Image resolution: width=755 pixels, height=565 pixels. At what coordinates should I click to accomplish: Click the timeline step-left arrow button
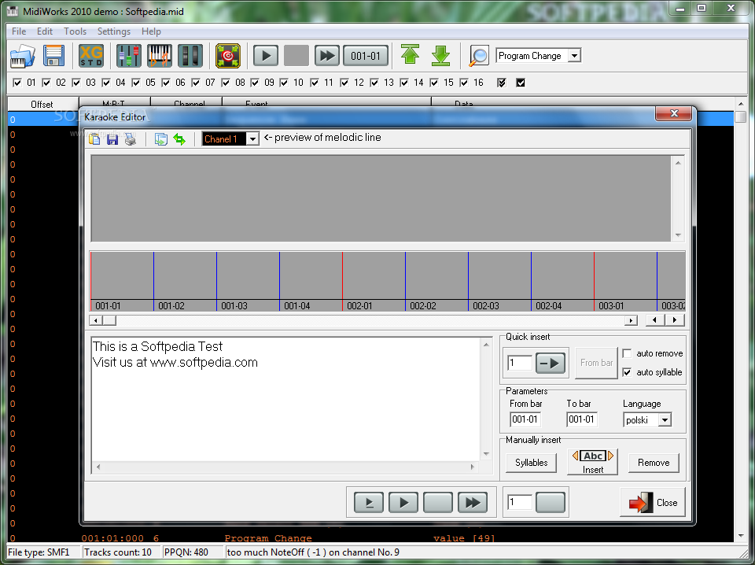coord(654,319)
